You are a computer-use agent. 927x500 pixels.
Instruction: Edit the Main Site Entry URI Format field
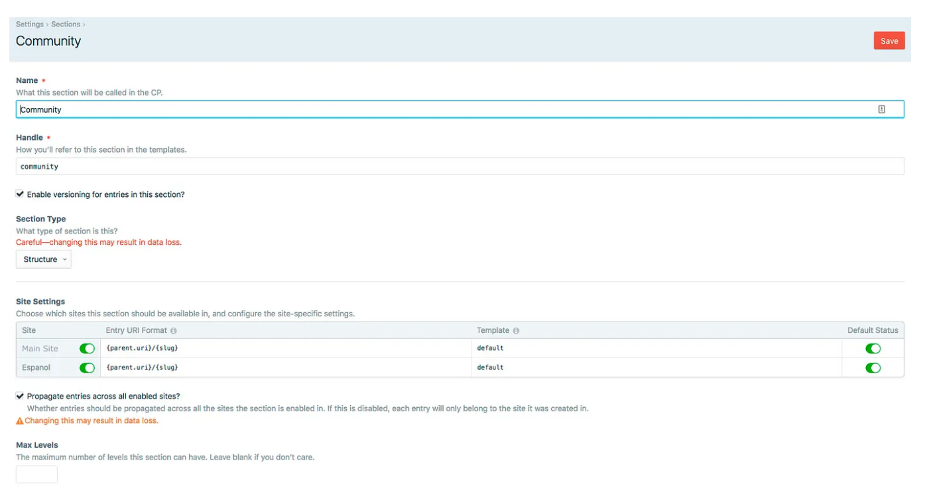pyautogui.click(x=285, y=348)
